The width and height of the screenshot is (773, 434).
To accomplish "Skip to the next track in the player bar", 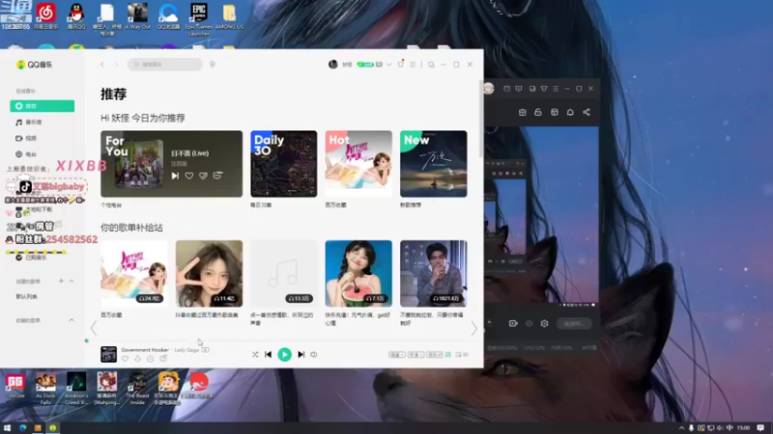I will pos(301,354).
